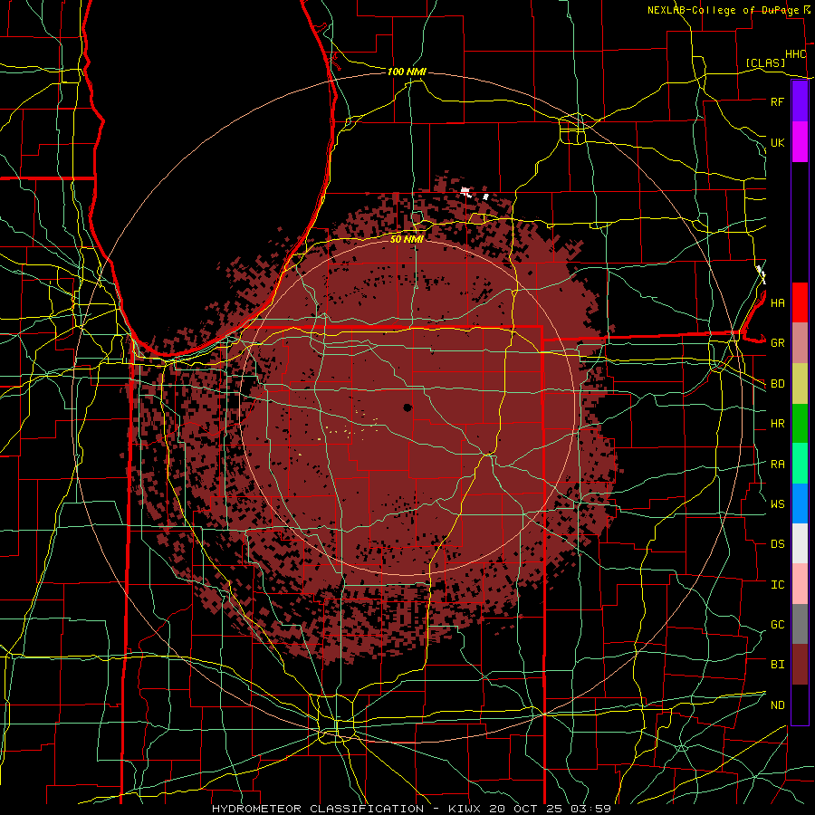Click the ND black legend swatch
Screen dimensions: 815x815
(800, 705)
